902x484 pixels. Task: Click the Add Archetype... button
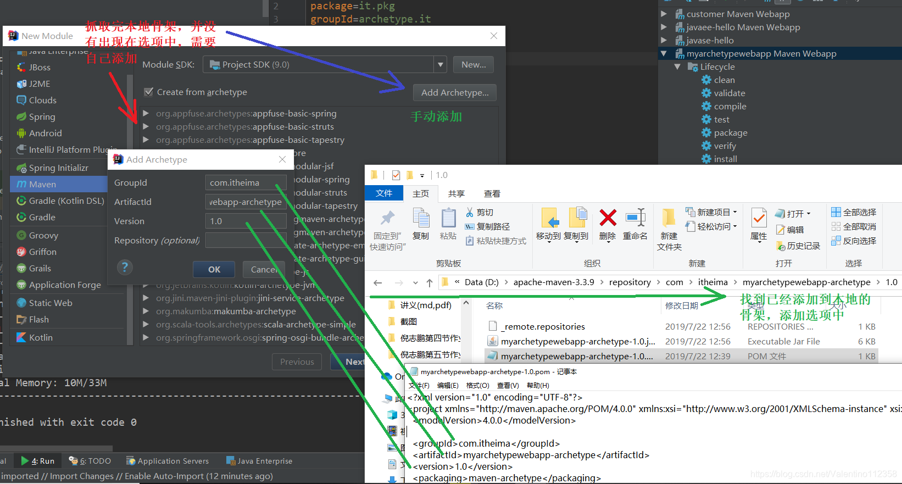pyautogui.click(x=455, y=92)
